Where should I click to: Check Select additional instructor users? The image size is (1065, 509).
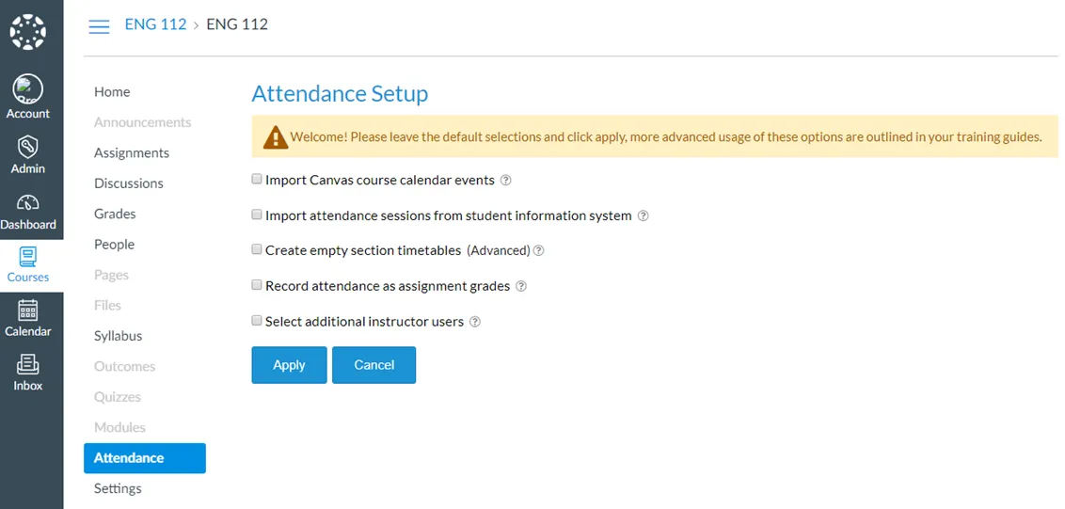click(257, 321)
